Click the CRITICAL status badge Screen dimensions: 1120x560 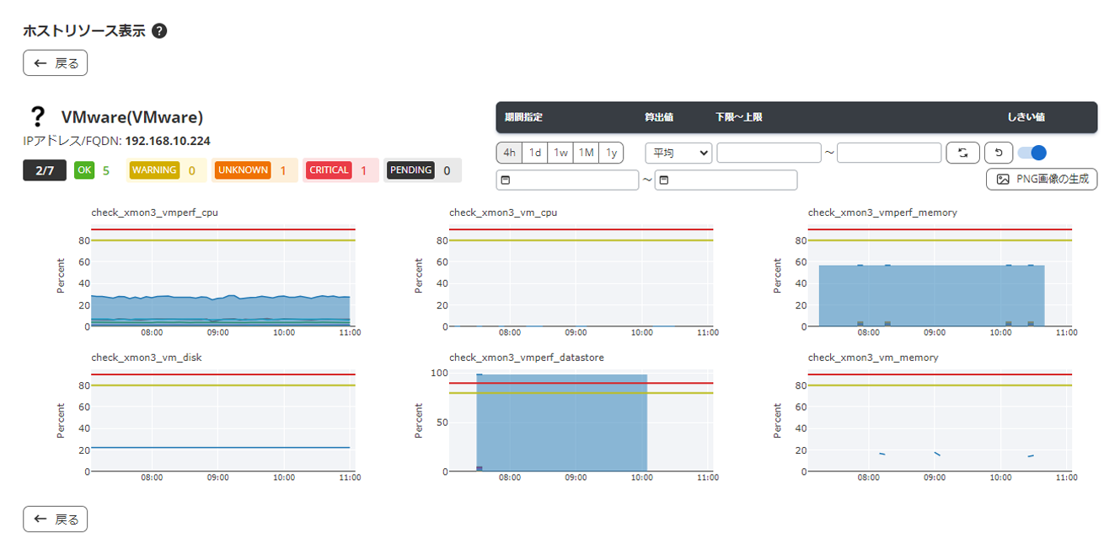pos(329,170)
